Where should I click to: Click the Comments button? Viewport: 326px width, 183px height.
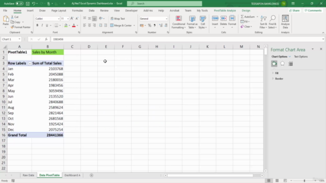pyautogui.click(x=313, y=10)
